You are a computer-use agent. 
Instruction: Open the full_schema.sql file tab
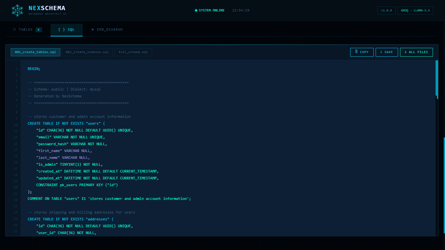click(x=133, y=52)
